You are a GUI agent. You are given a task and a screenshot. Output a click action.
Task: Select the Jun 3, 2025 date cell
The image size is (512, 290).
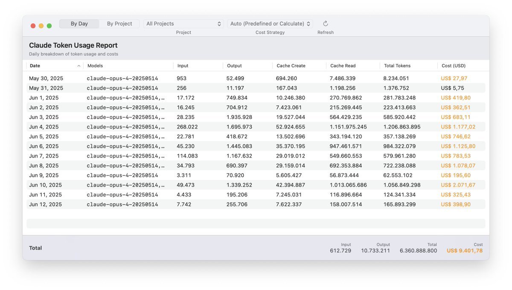click(44, 117)
